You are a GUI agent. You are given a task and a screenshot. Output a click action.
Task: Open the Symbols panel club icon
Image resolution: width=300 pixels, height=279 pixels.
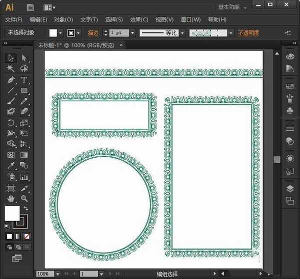[x=289, y=110]
